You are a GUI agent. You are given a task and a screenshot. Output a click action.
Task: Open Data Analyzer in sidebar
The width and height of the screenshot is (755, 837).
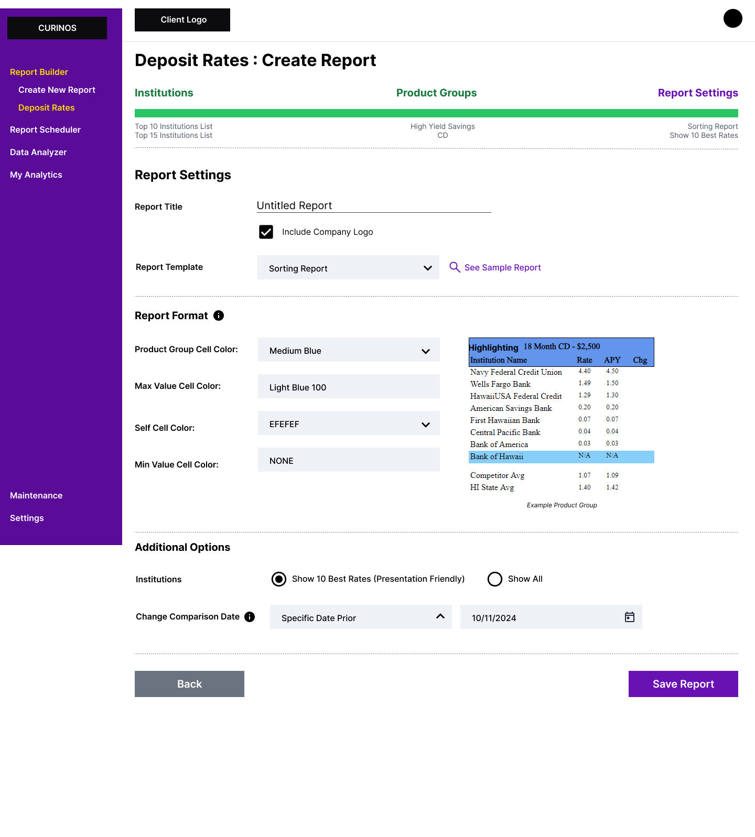pyautogui.click(x=38, y=152)
